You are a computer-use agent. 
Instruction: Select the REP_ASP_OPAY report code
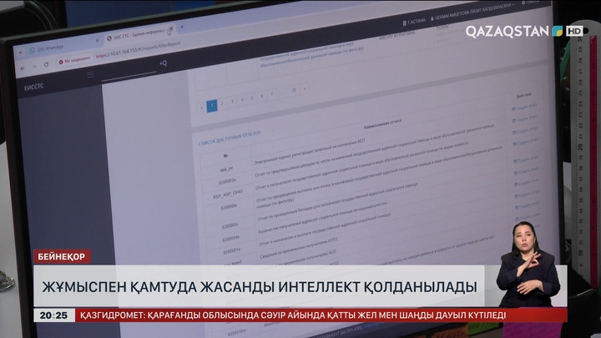(x=228, y=194)
